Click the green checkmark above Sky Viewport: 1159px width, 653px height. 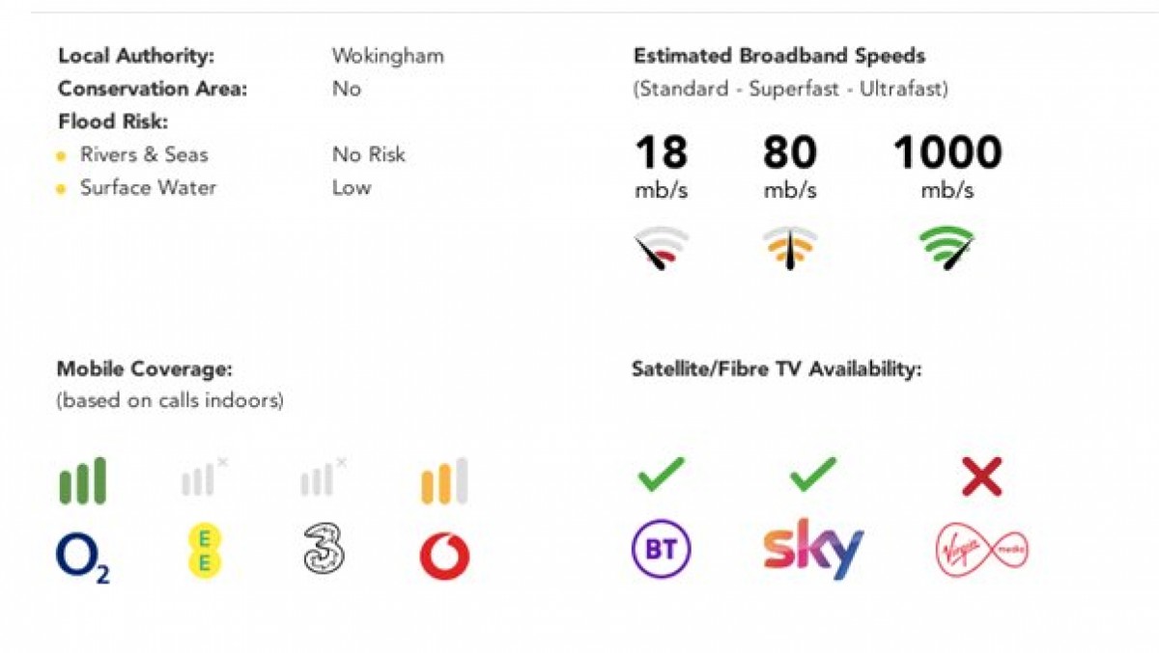(x=813, y=475)
